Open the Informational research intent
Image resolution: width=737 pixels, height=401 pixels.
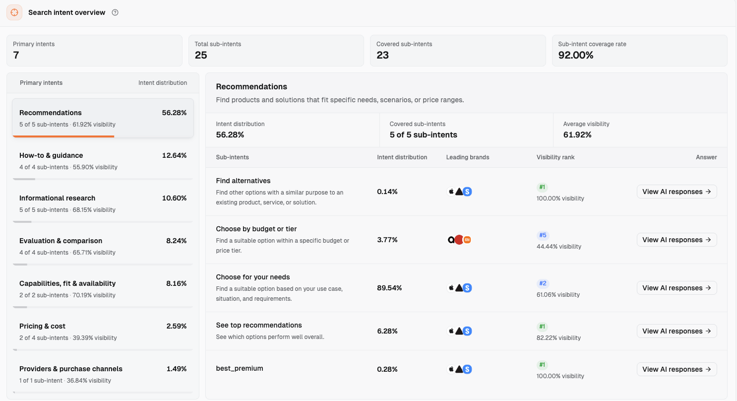[x=103, y=203]
